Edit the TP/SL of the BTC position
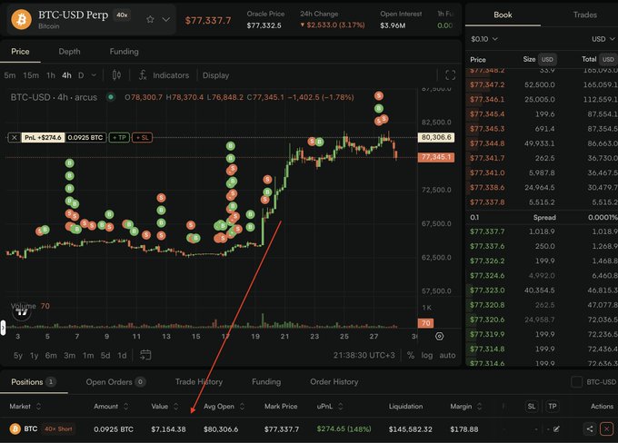This screenshot has height=443, width=618. pos(556,428)
